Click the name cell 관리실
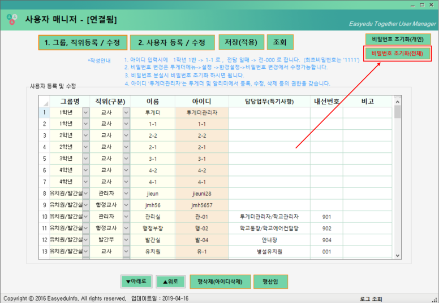The height and width of the screenshot is (303, 439). pos(153,217)
